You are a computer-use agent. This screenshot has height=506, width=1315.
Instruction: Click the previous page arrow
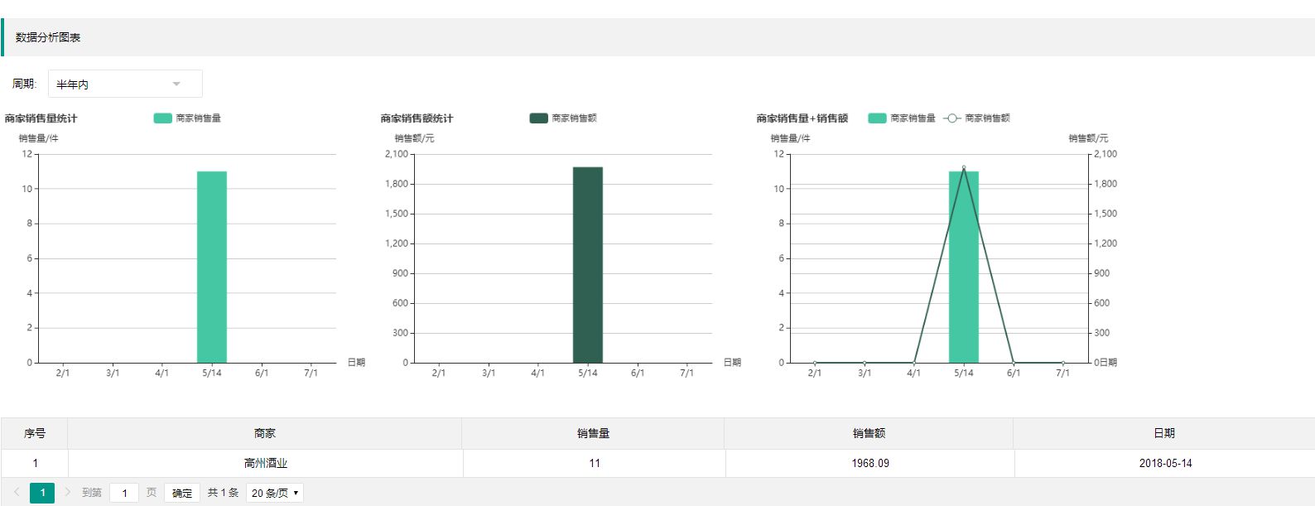(17, 492)
